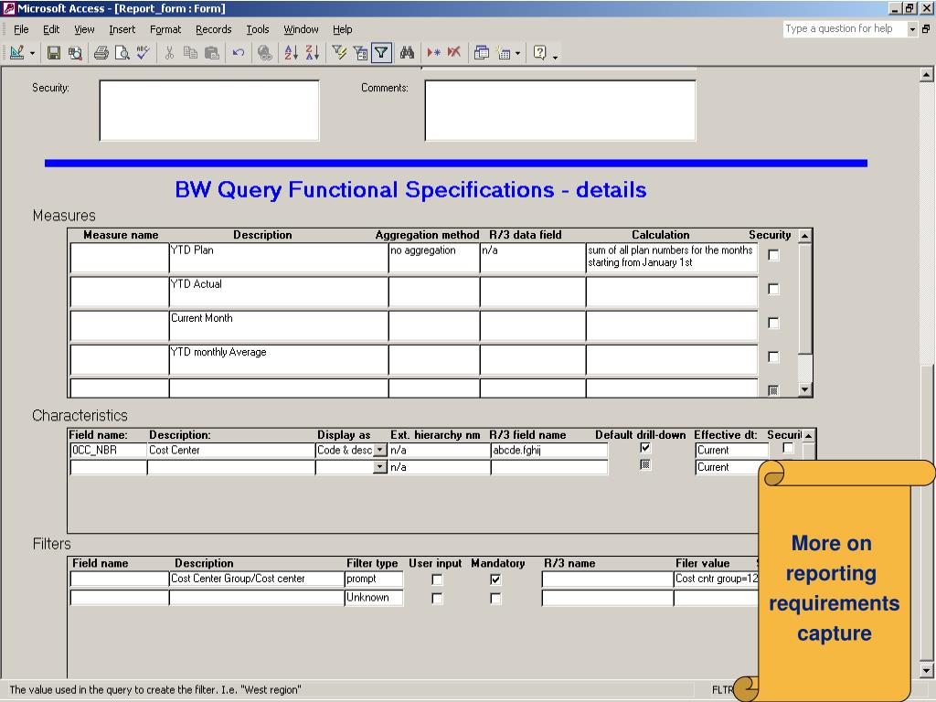Open the help question box dropdown arrow
Viewport: 936px width, 702px height.
click(x=912, y=28)
